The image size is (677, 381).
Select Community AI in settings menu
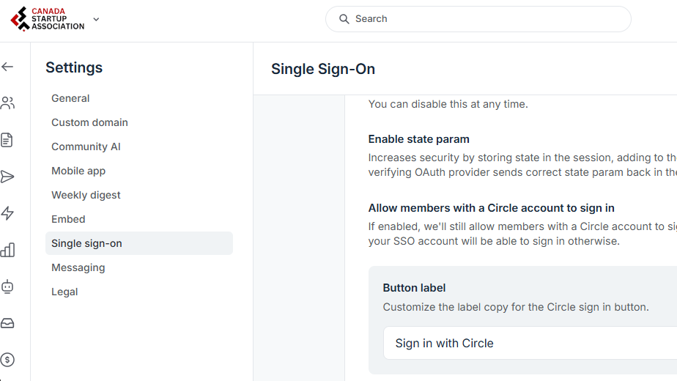[x=86, y=147]
